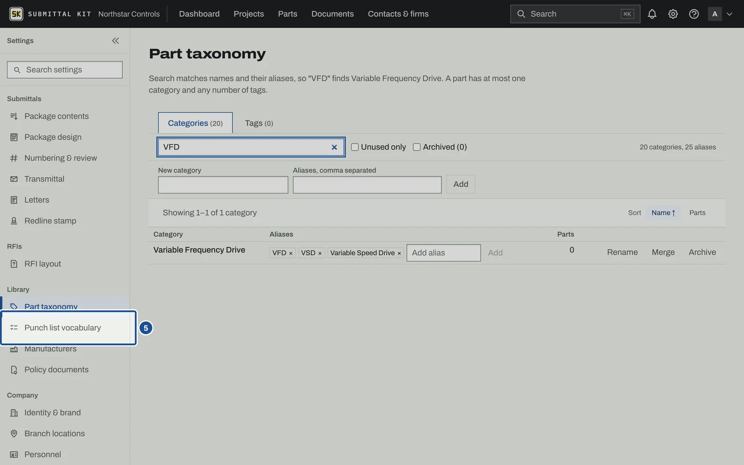Open Branch locations settings

click(65, 433)
